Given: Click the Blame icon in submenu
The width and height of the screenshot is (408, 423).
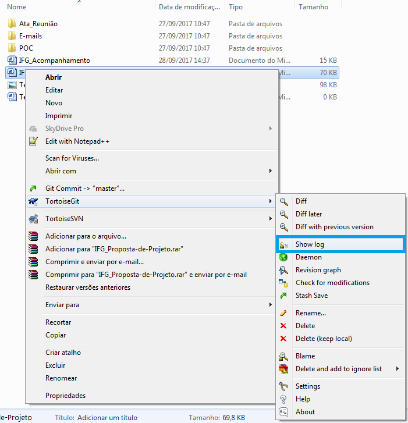Looking at the screenshot, I should tap(283, 356).
